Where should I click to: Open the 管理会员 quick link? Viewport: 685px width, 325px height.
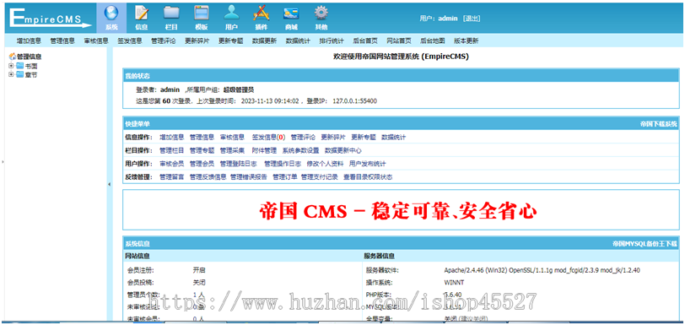pos(202,164)
